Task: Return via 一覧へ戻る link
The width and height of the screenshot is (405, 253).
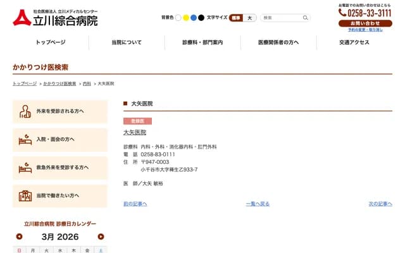Action: coord(258,204)
